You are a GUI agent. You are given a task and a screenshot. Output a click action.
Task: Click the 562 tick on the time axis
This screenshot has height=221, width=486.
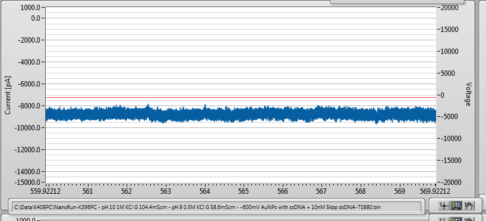[127, 191]
